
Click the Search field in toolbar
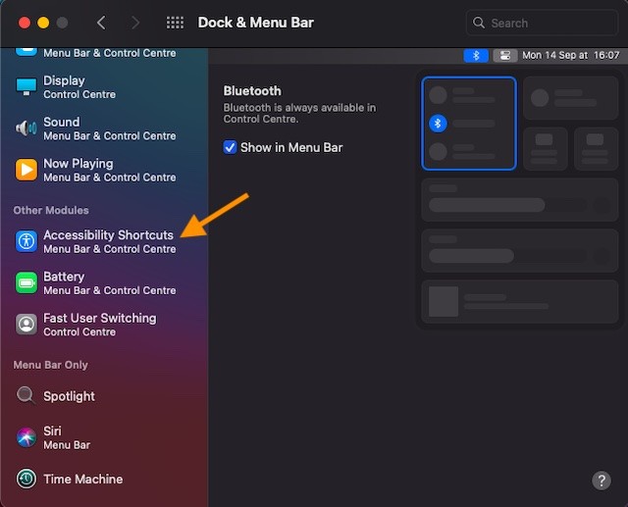[542, 23]
